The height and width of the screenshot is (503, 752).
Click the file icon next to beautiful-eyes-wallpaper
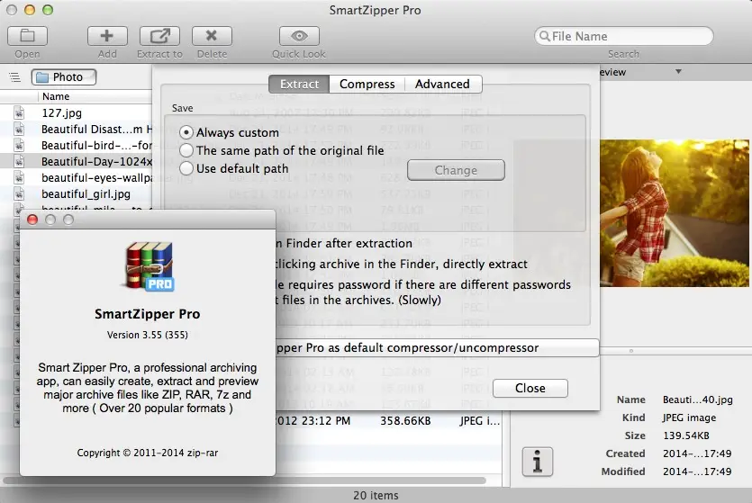pos(19,178)
